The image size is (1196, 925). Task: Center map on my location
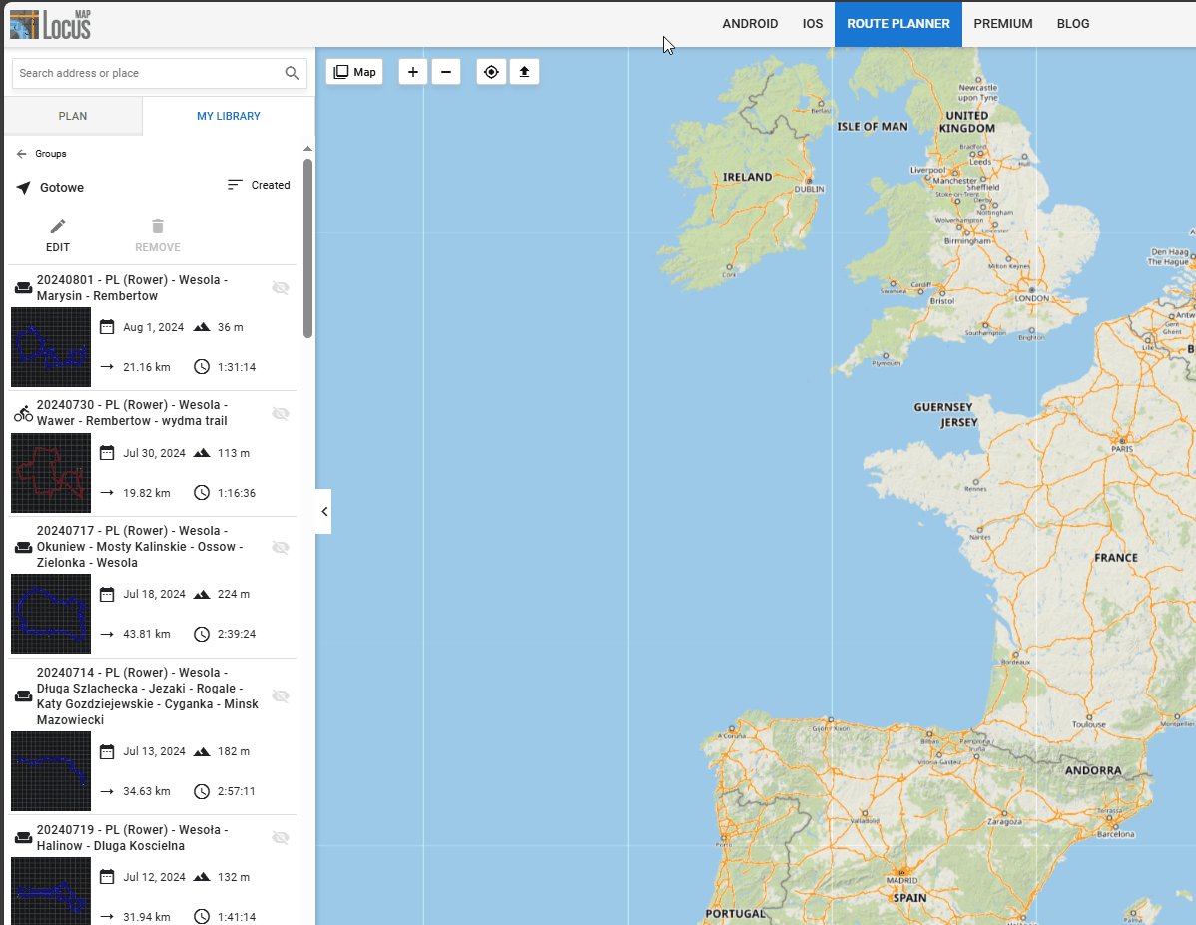[491, 72]
